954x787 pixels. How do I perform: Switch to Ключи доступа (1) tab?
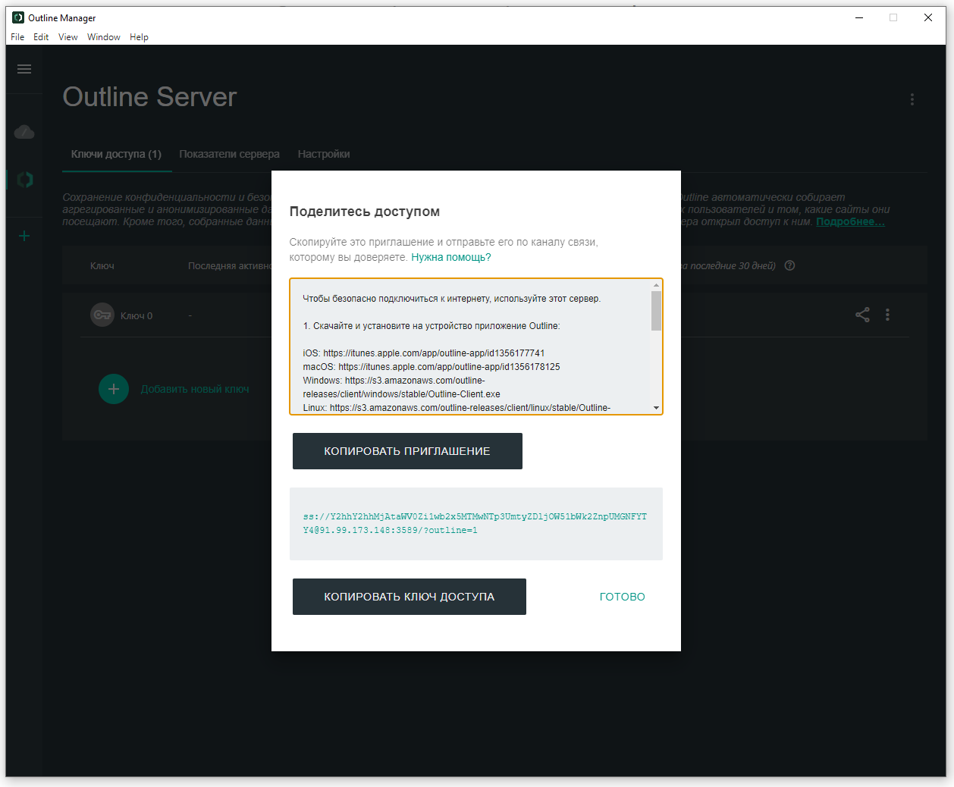tap(116, 154)
